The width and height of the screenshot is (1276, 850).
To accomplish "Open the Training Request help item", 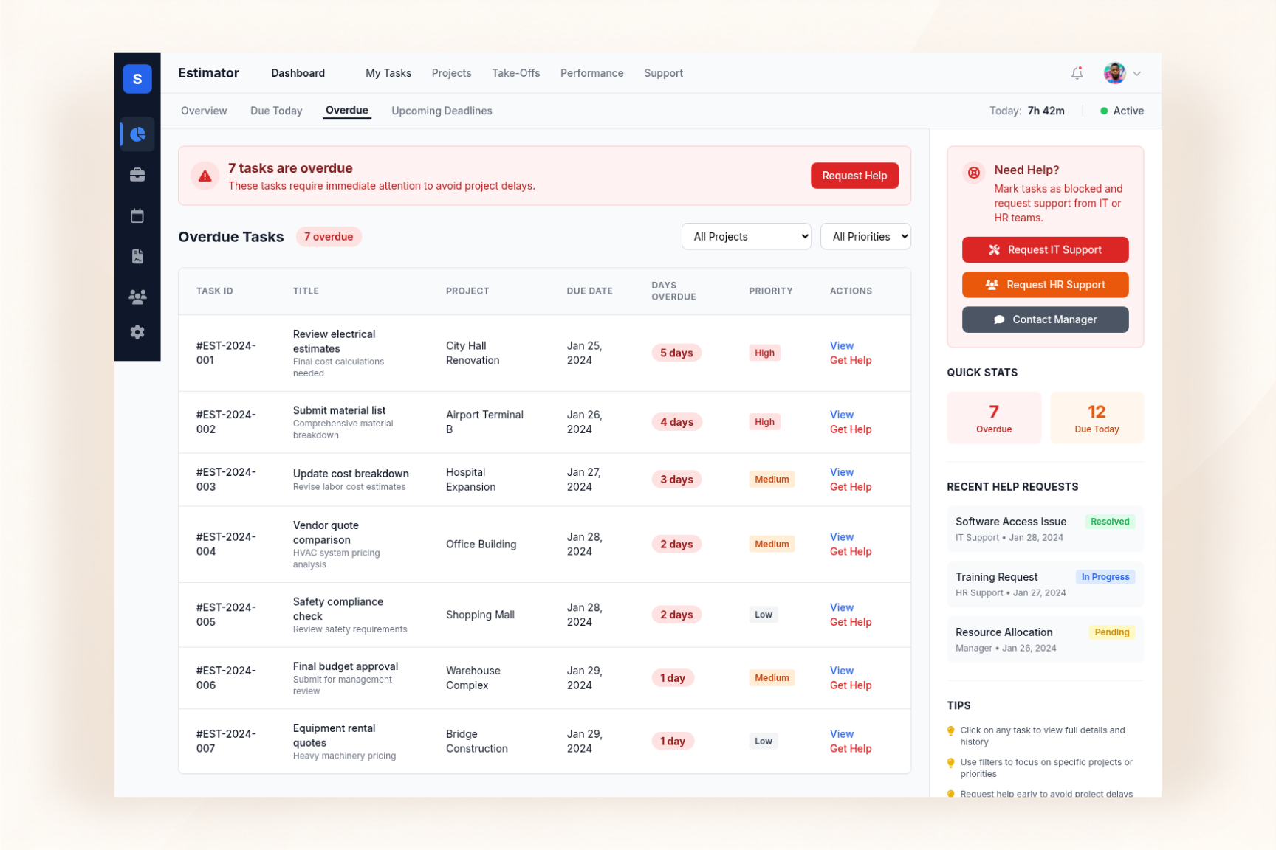I will click(1045, 584).
